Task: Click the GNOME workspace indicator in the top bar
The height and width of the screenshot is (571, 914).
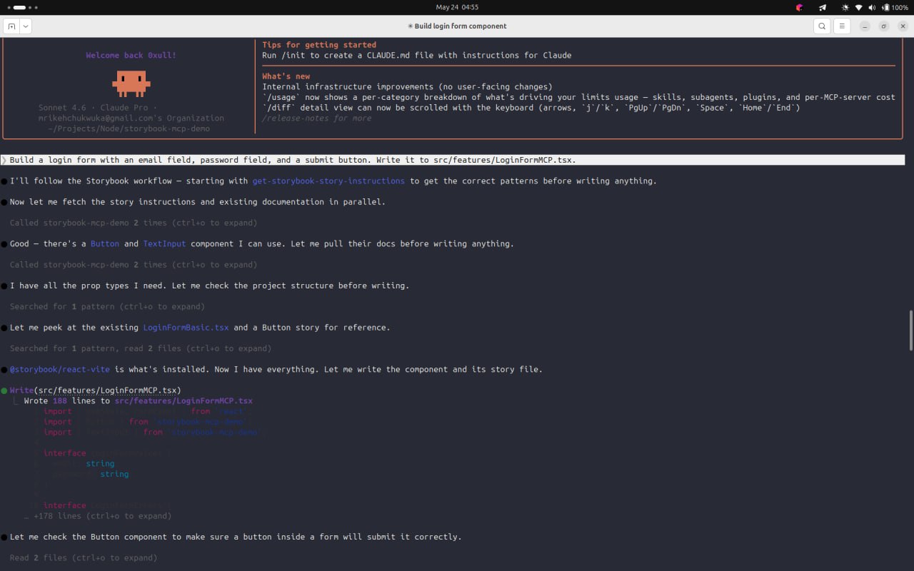Action: 21,7
